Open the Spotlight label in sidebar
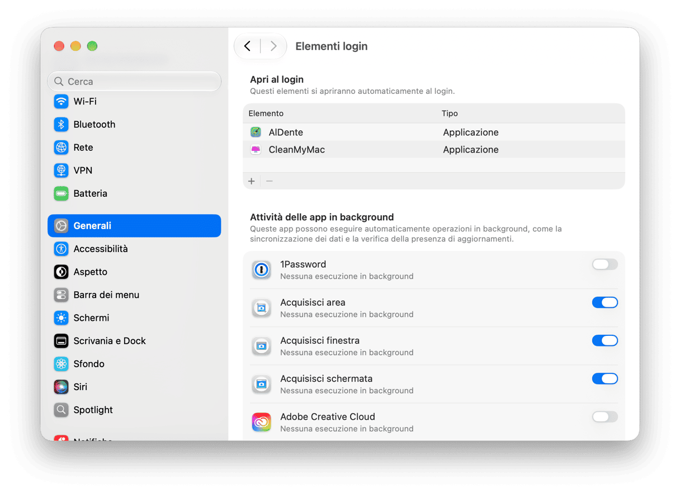The image size is (680, 494). (x=93, y=410)
